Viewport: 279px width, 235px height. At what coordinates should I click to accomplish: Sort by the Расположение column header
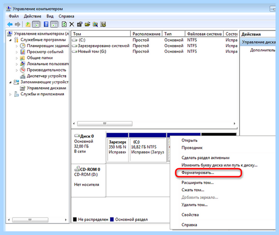click(146, 34)
